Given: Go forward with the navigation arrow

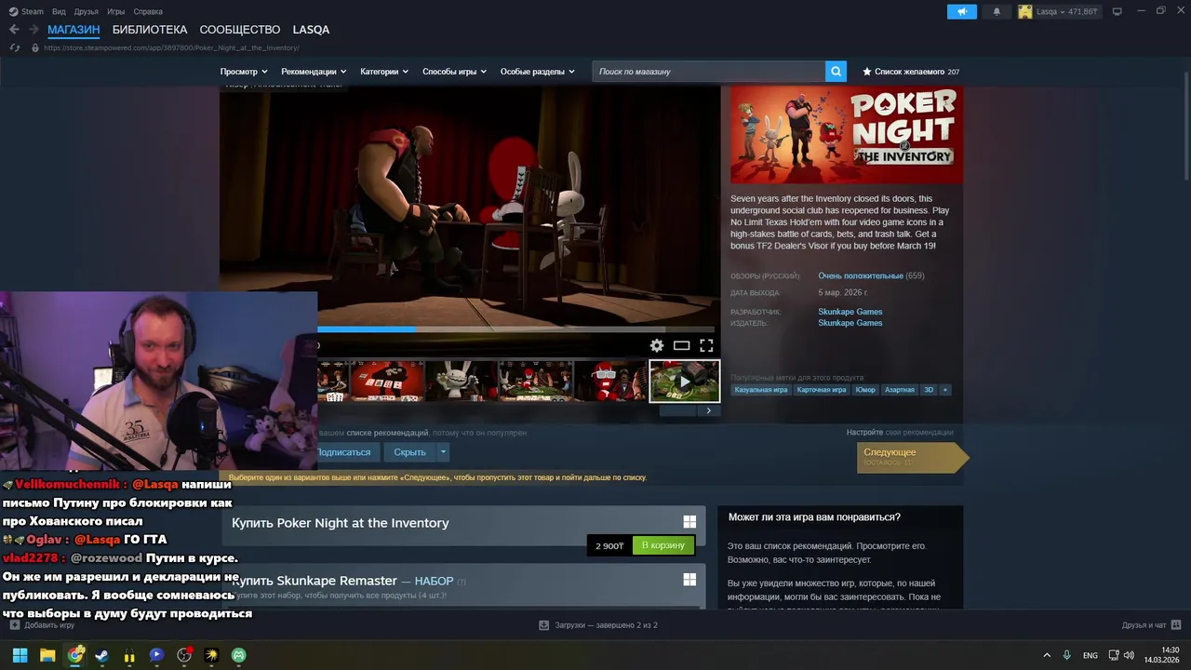Looking at the screenshot, I should (x=33, y=30).
